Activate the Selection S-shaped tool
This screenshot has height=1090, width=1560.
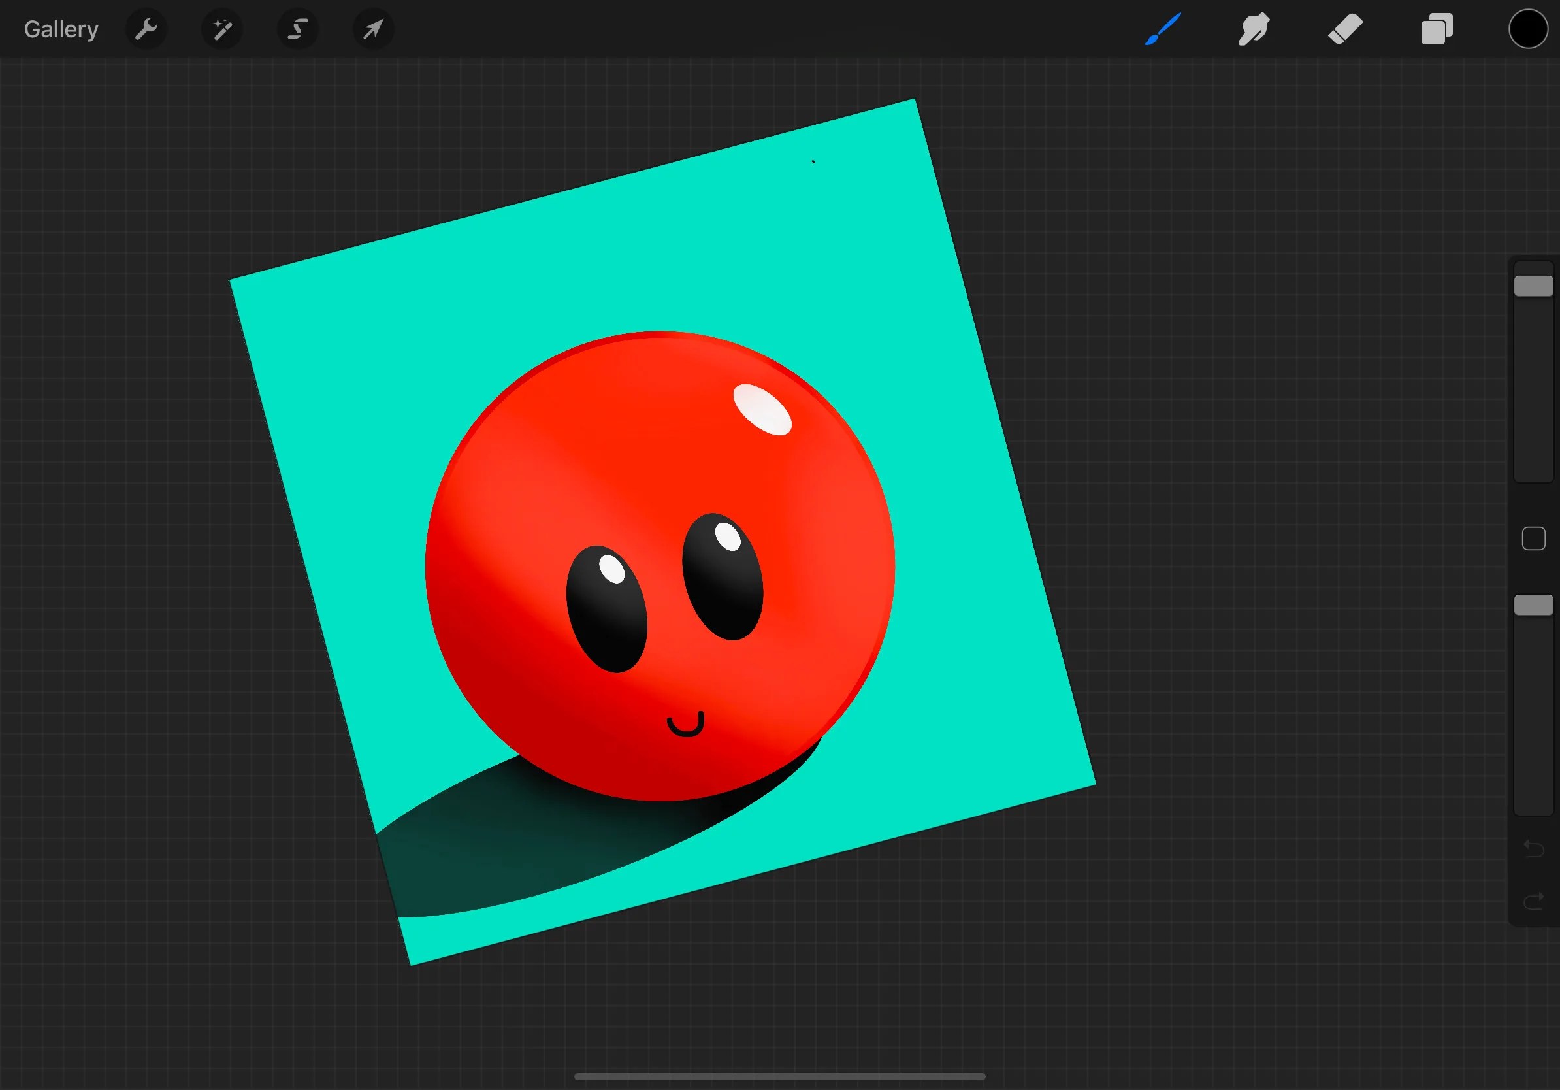[x=298, y=29]
